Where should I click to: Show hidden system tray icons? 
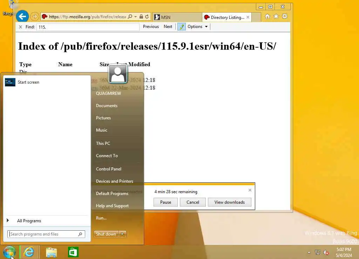coord(309,253)
